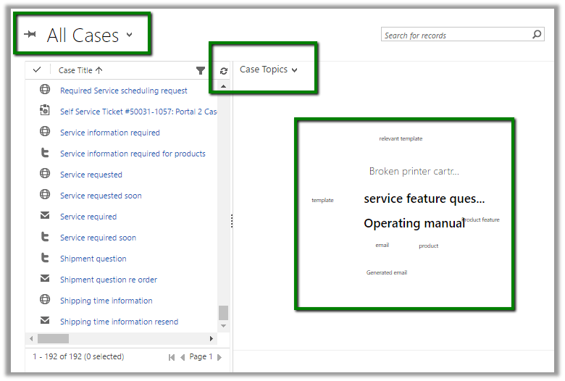Sort by the Case Title column header

pyautogui.click(x=80, y=70)
